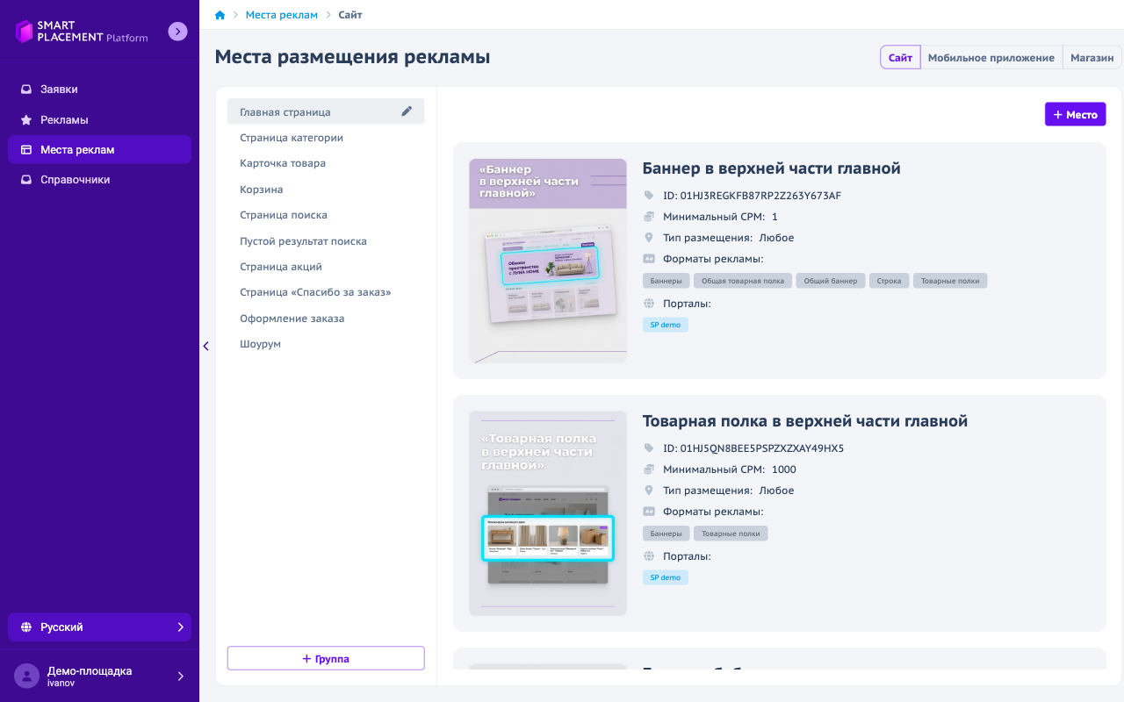Viewport: 1124px width, 702px height.
Task: Click the ivanov user avatar icon
Action: pos(26,676)
